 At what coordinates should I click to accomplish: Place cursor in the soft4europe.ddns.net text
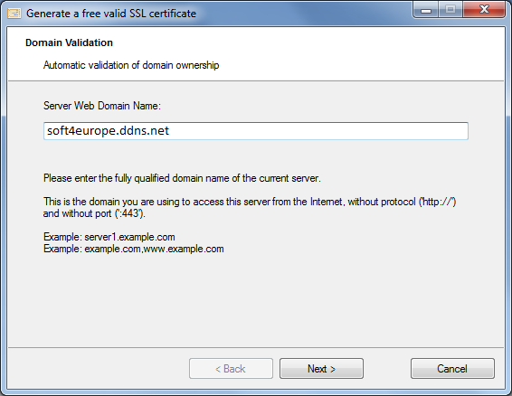(x=108, y=131)
